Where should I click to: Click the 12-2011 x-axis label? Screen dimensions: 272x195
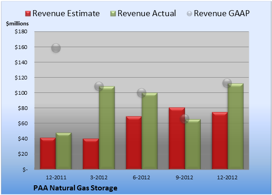tap(56, 177)
